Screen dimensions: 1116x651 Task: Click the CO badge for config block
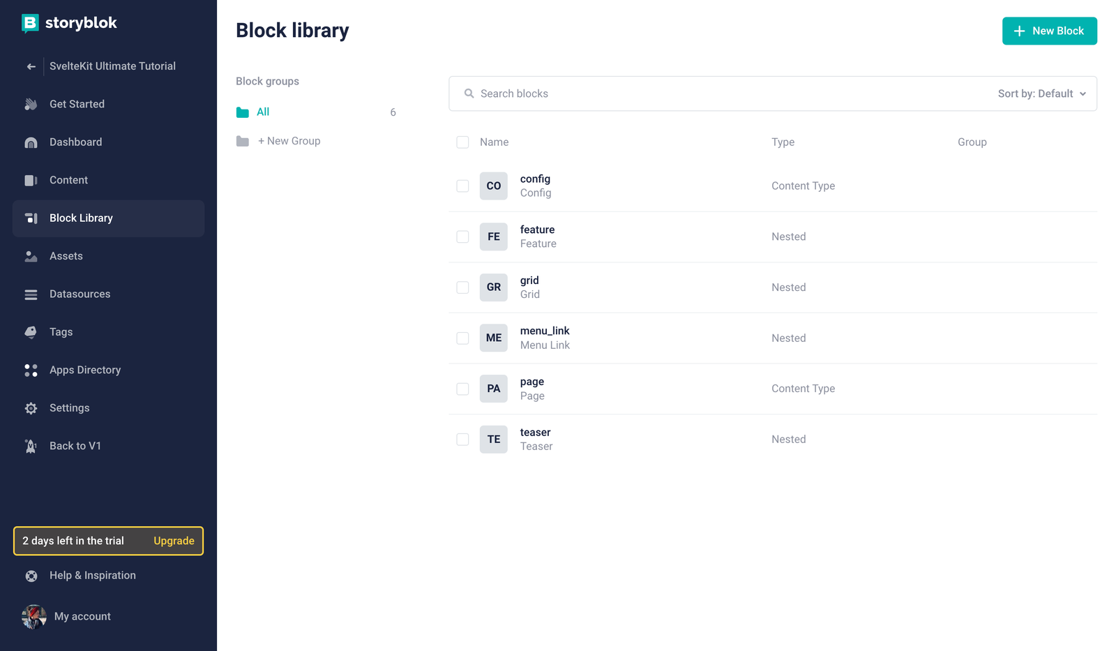[494, 186]
